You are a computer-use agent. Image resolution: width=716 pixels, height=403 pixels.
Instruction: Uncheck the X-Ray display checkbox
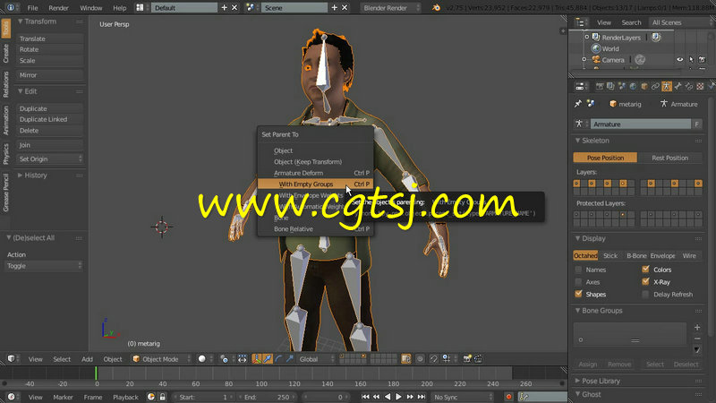click(x=645, y=281)
